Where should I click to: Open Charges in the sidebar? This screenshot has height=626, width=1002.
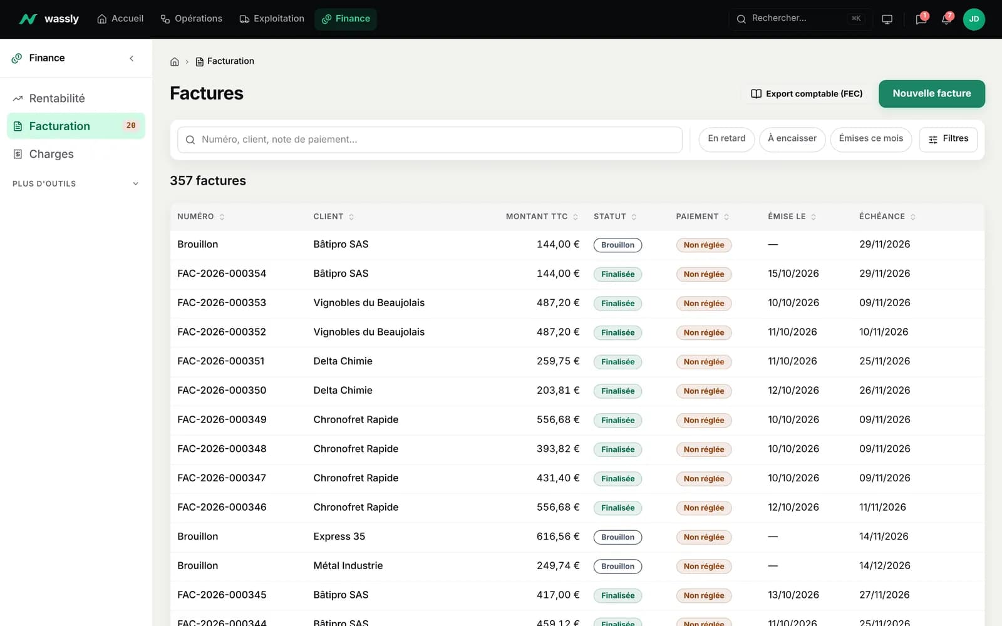pyautogui.click(x=76, y=154)
